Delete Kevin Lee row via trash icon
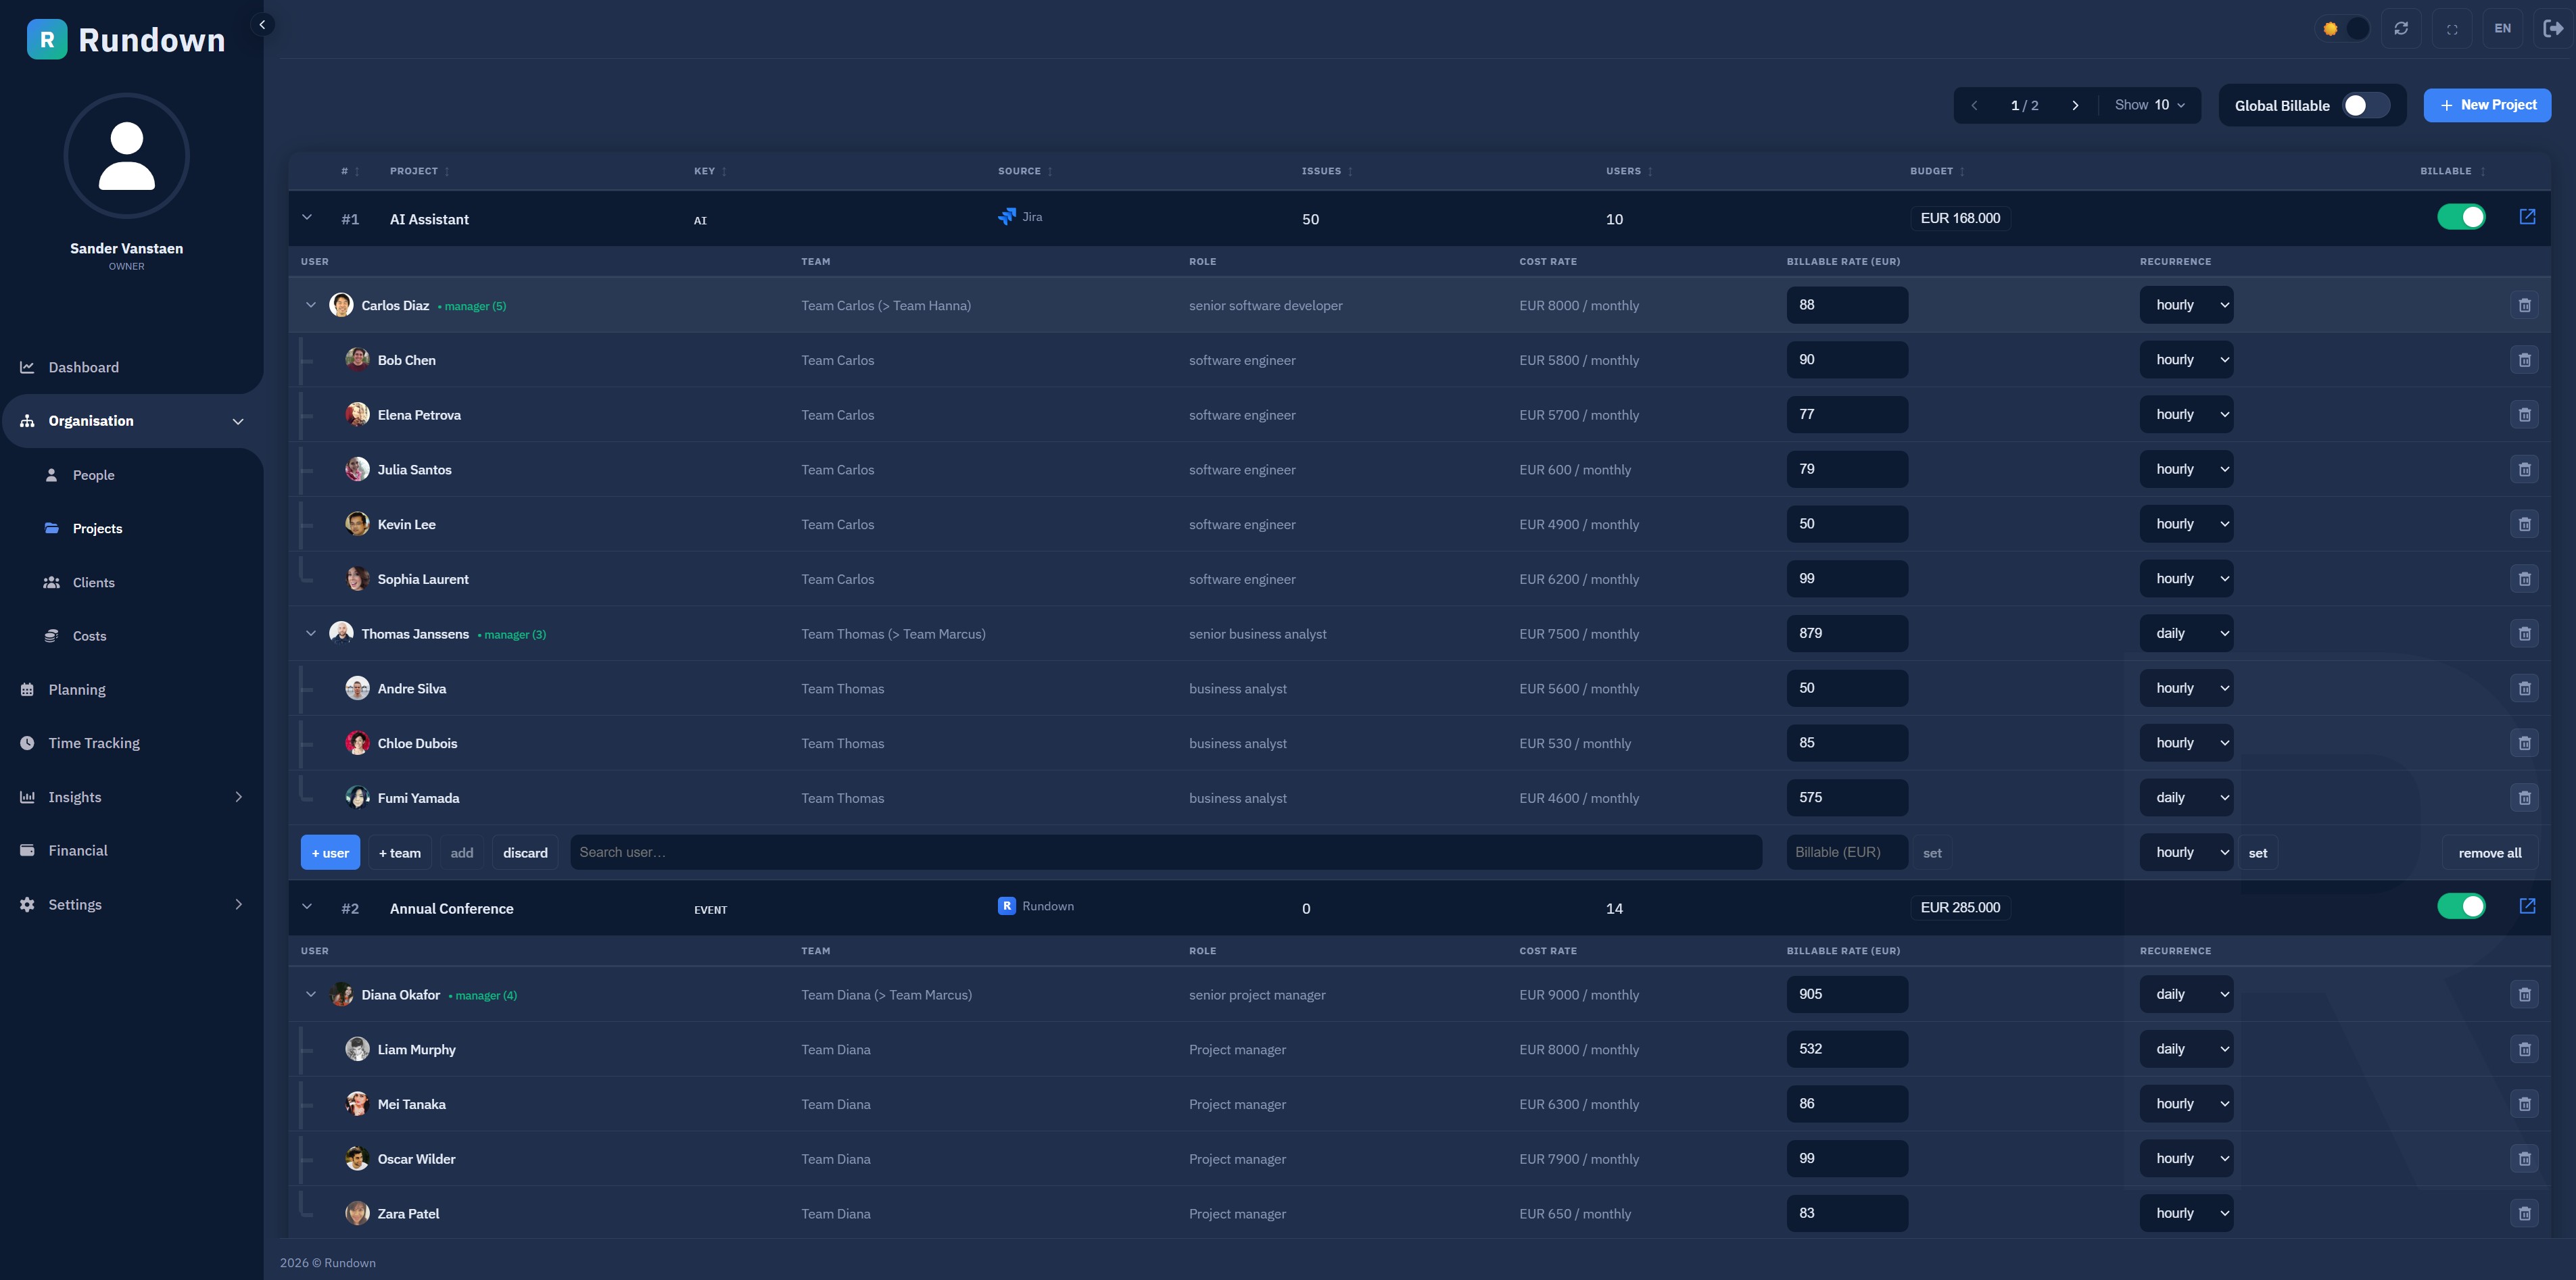Image resolution: width=2576 pixels, height=1280 pixels. tap(2524, 524)
